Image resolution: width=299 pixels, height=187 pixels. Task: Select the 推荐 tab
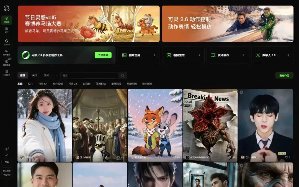point(23,75)
